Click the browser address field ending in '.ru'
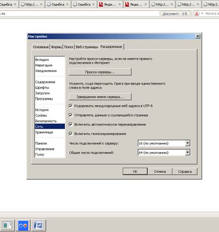The image size is (219, 232). click(x=79, y=14)
